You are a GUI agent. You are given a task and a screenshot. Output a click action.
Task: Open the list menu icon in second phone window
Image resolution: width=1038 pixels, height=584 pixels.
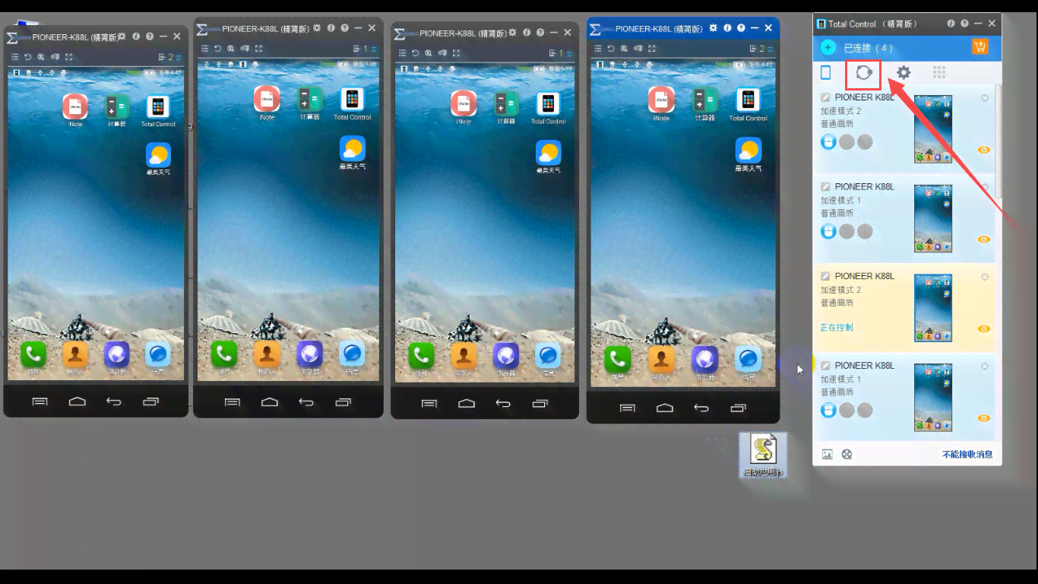click(204, 49)
